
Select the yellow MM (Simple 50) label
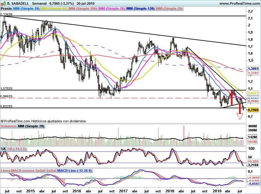point(54,8)
